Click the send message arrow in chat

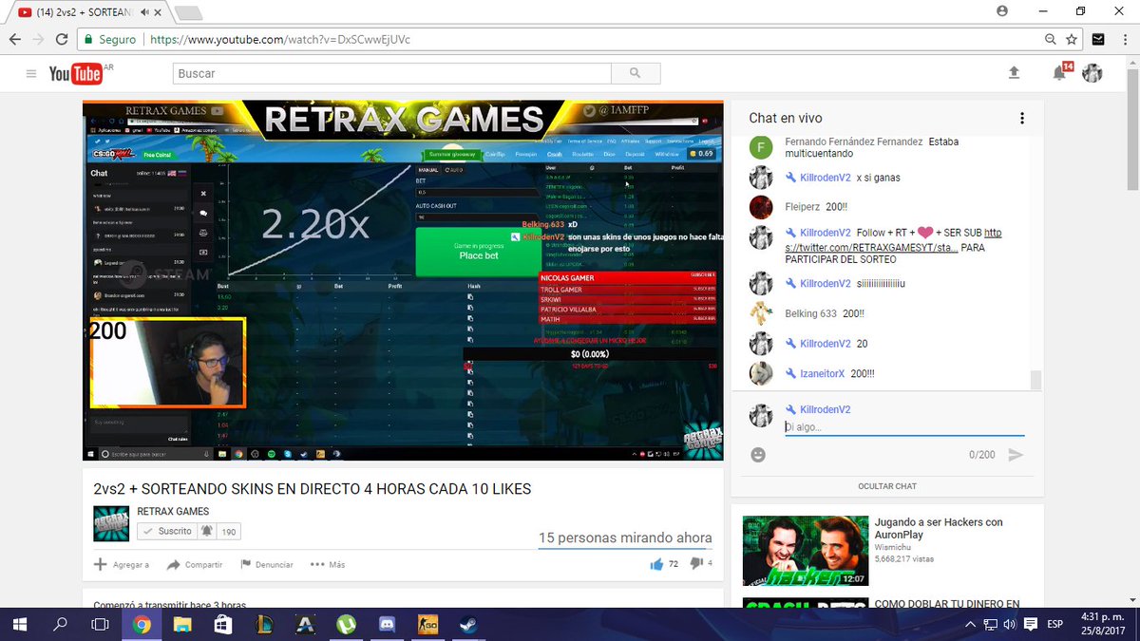1016,455
